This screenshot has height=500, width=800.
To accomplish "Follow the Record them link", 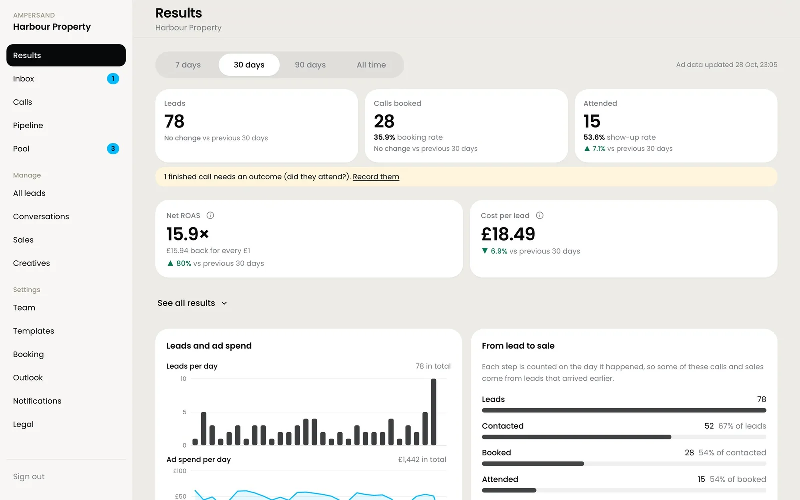I will tap(376, 177).
